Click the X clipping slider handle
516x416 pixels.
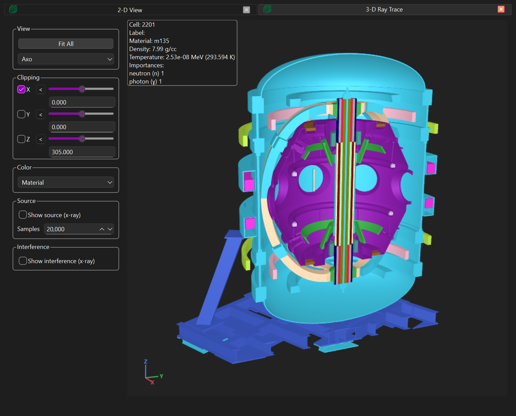[x=82, y=89]
